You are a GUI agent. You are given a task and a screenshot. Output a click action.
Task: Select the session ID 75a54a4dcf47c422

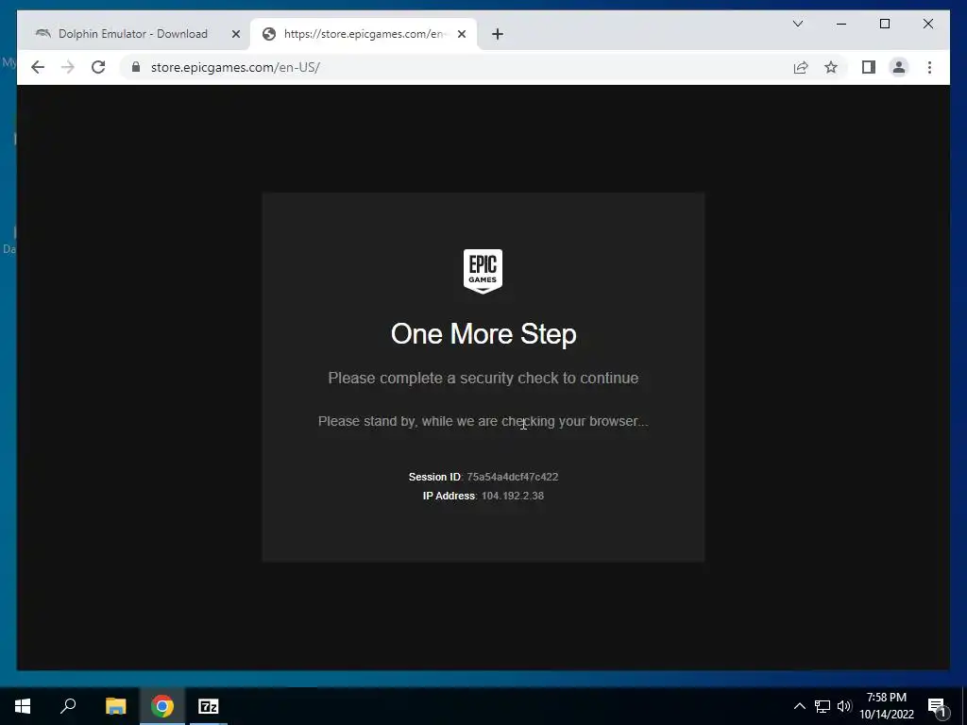[x=513, y=477]
